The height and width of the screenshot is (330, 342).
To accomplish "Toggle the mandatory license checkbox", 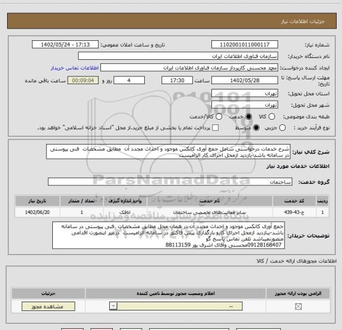I will 298,307.
